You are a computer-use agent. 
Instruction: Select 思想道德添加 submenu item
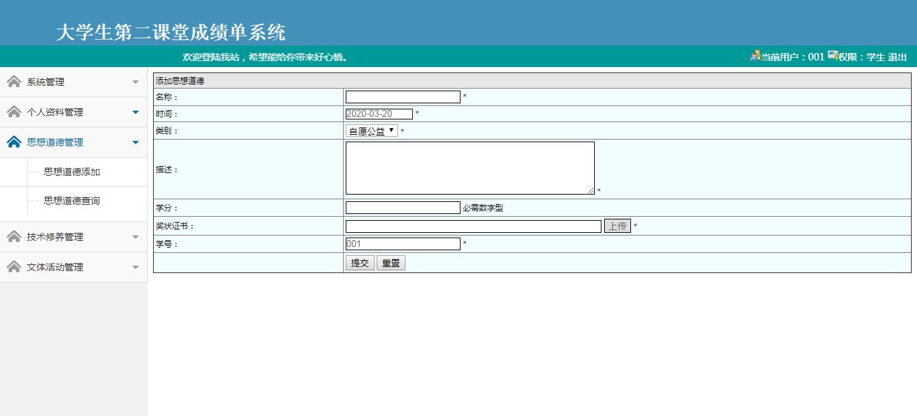[x=72, y=172]
